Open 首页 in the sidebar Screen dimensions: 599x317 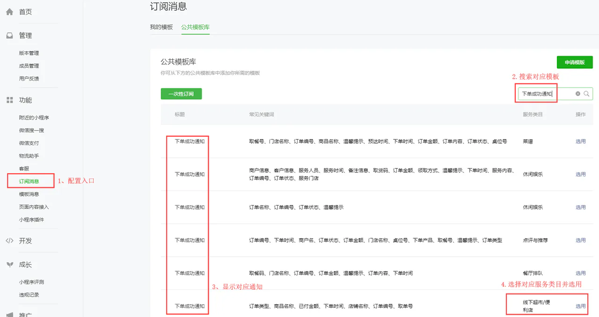25,12
